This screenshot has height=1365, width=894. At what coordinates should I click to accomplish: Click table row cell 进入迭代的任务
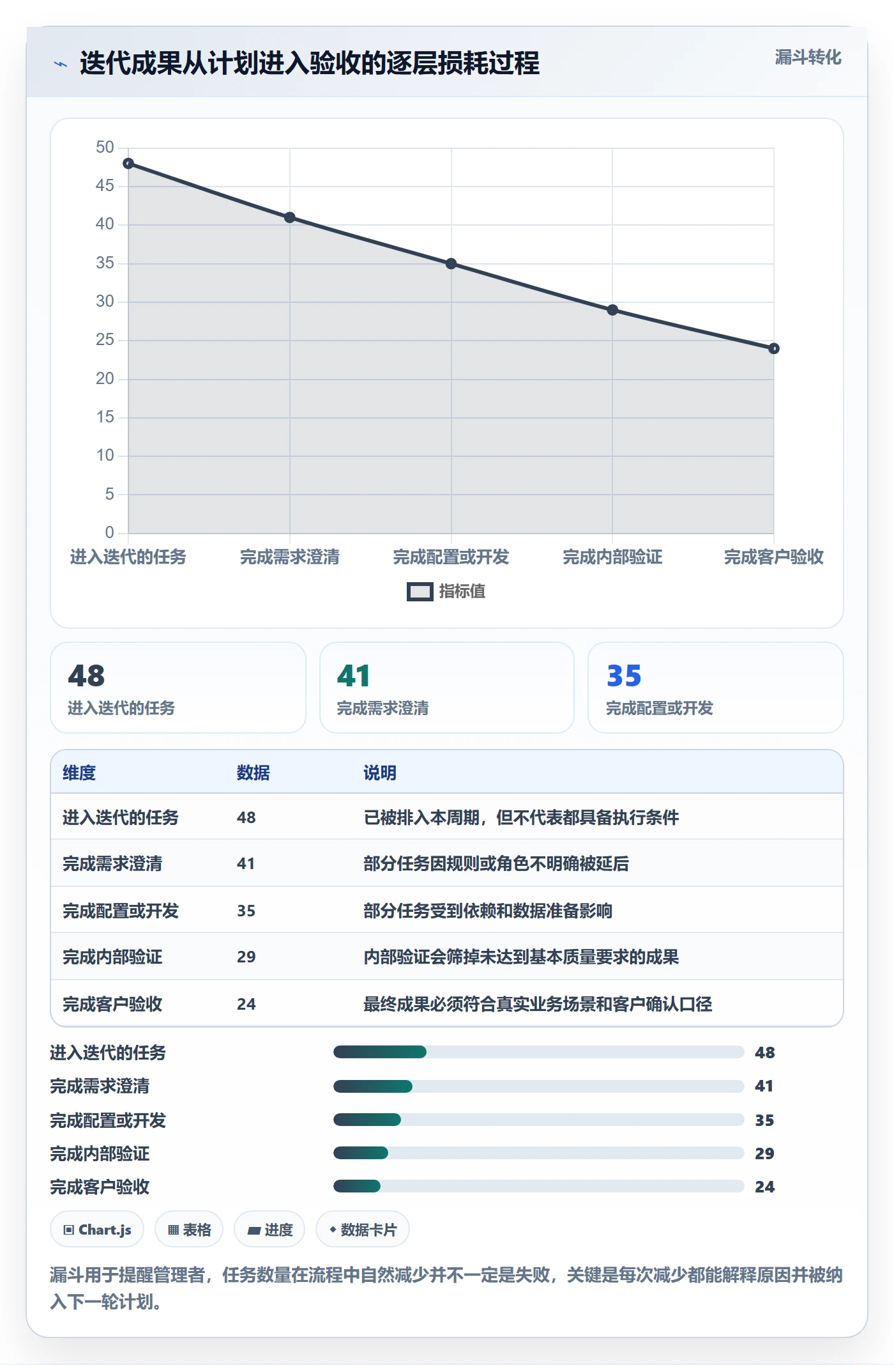[x=121, y=817]
